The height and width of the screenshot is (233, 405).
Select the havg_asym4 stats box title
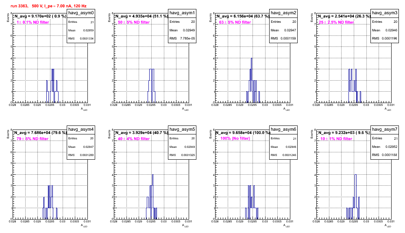[x=81, y=130]
